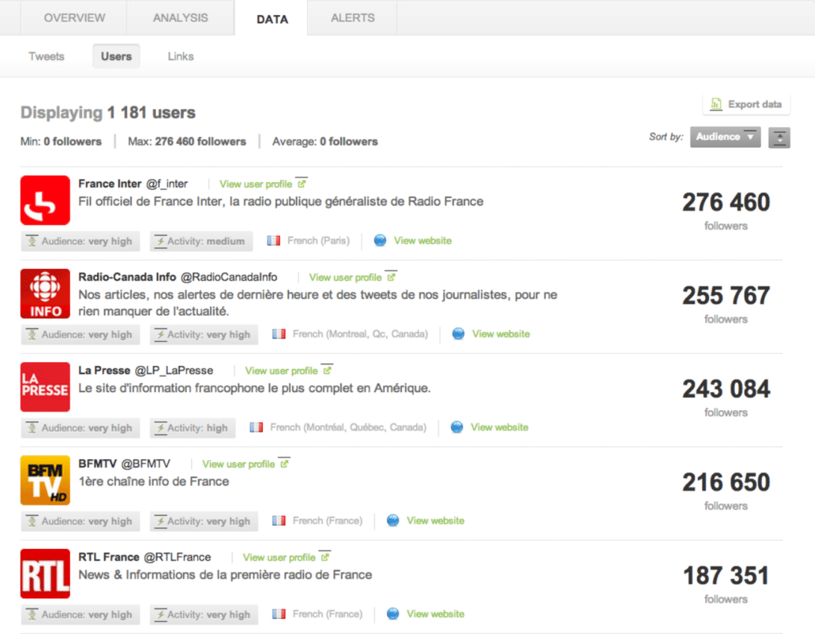Image resolution: width=815 pixels, height=634 pixels.
Task: Click the flag icon for Radio-Canada Info
Action: [x=279, y=333]
